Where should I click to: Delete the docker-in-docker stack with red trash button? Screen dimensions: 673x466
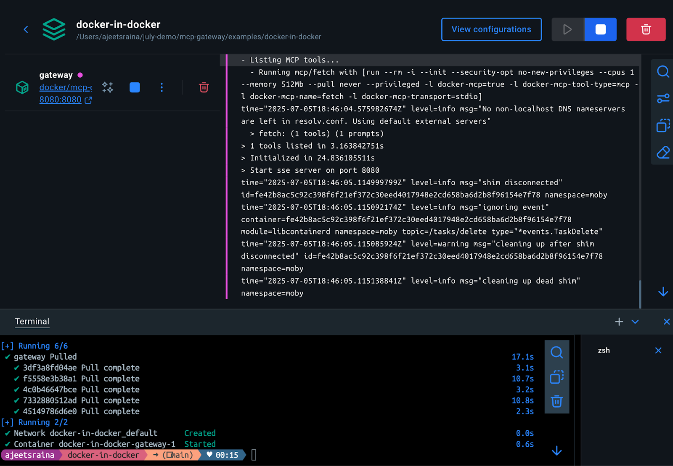coord(646,29)
